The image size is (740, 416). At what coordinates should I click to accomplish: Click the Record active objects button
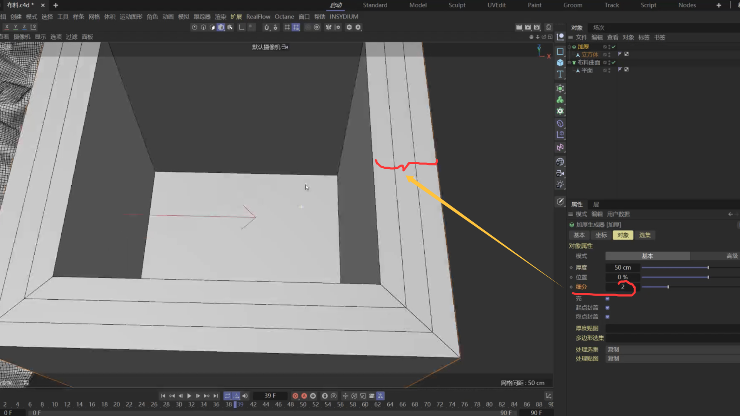(295, 396)
